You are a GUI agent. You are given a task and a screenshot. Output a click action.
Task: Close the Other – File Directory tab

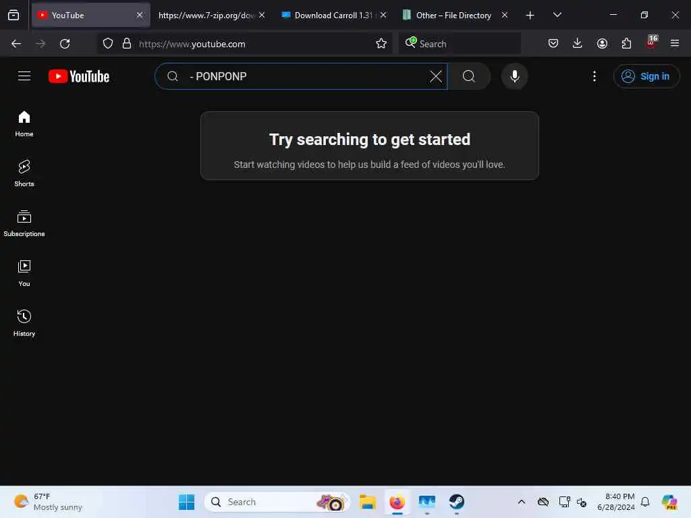click(505, 16)
